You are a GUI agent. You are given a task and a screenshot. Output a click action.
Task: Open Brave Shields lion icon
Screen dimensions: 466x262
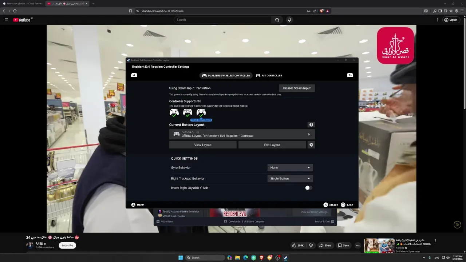(322, 11)
